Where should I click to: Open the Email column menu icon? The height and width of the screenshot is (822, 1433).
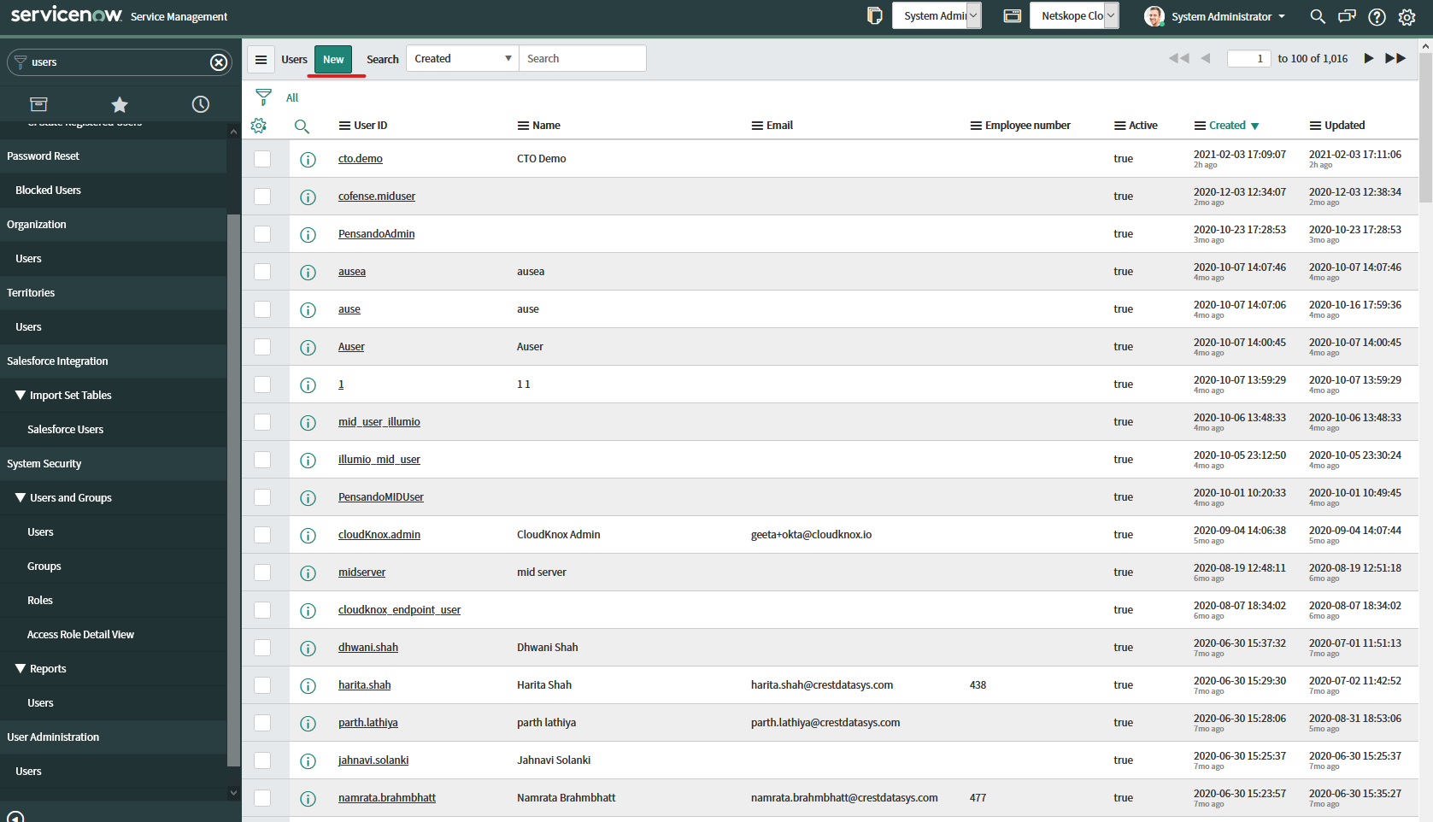pos(757,126)
